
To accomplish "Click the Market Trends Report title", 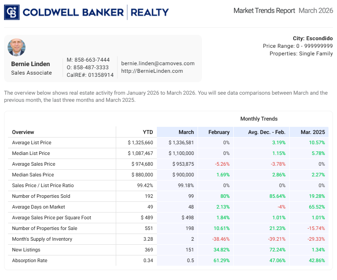I will click(x=264, y=11).
